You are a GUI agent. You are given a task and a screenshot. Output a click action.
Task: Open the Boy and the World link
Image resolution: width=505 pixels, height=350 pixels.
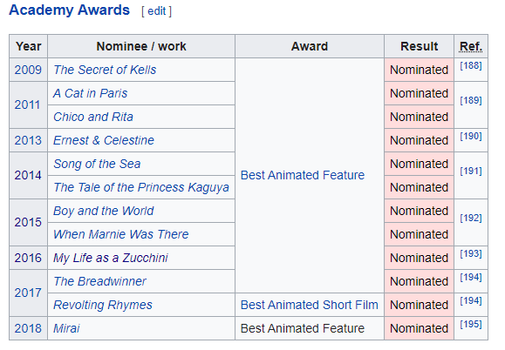coord(104,211)
